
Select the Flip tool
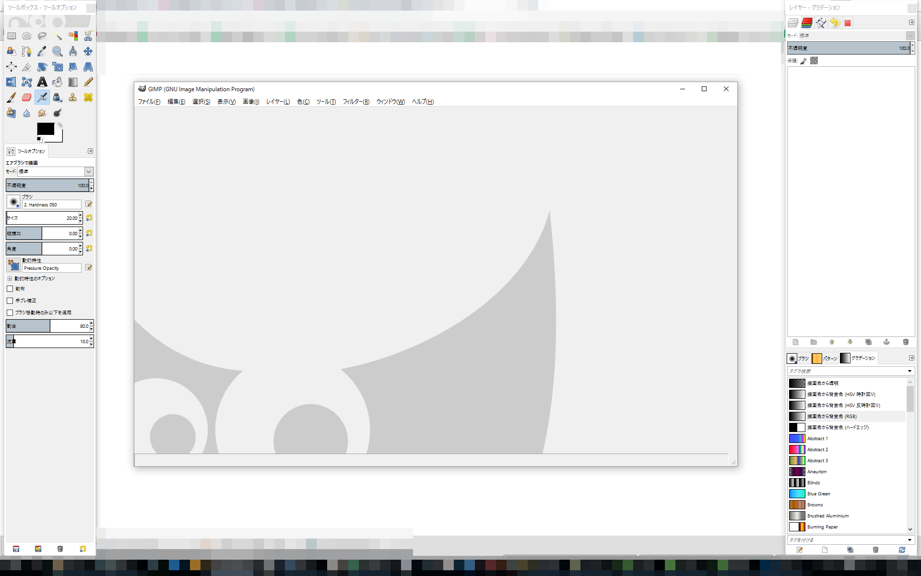[x=12, y=82]
